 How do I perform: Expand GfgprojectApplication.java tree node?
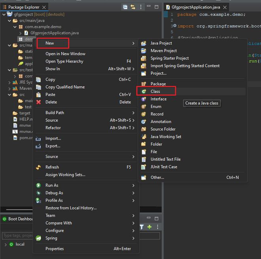coord(21,33)
